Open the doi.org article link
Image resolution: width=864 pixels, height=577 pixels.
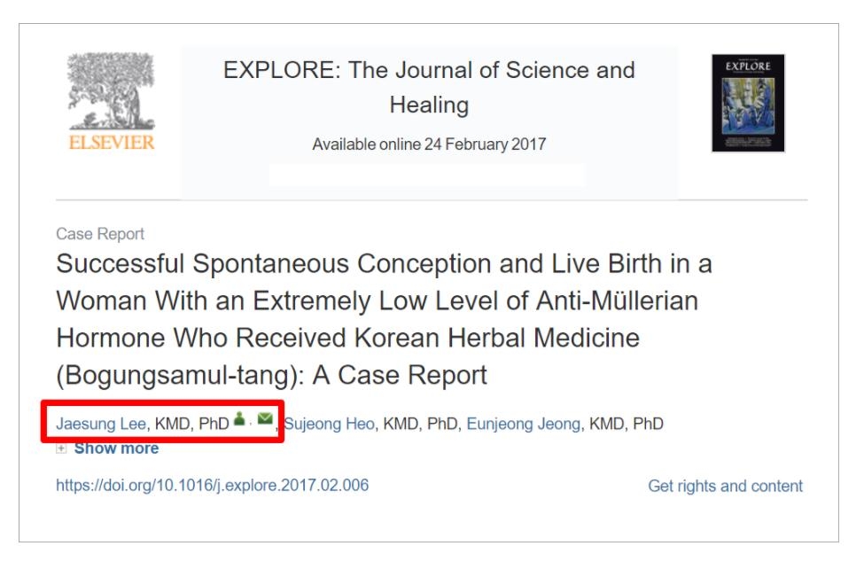click(x=212, y=485)
